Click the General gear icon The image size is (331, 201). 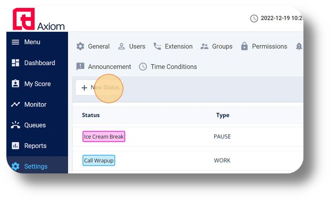(x=81, y=46)
